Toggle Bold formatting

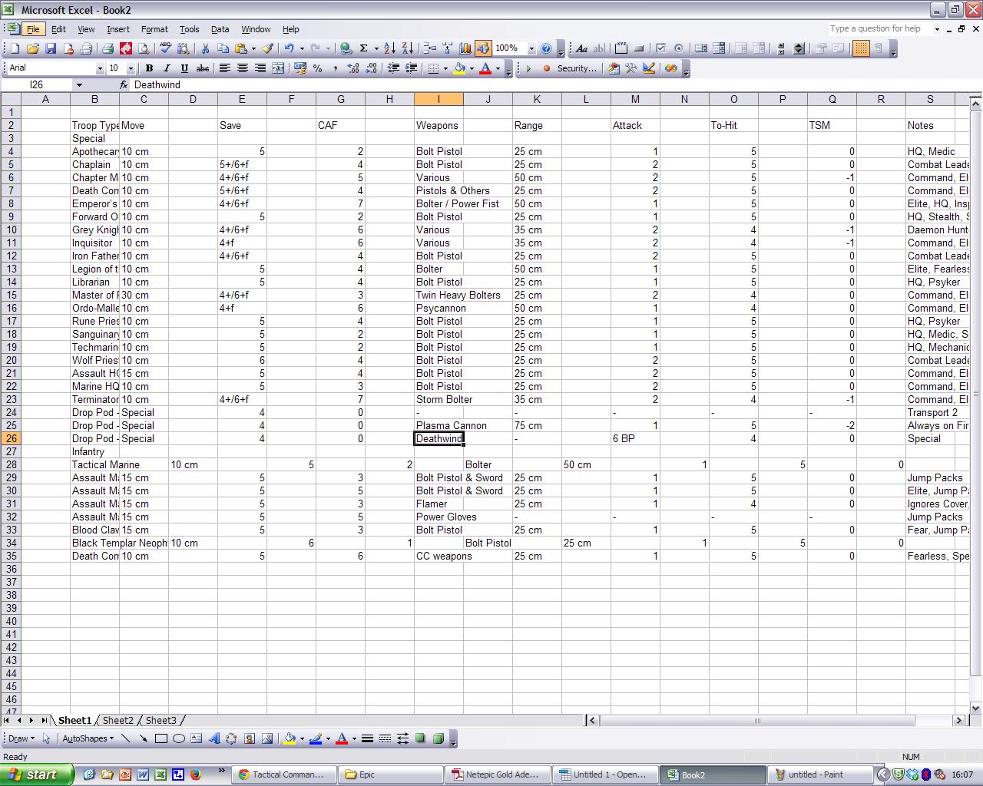pos(149,68)
